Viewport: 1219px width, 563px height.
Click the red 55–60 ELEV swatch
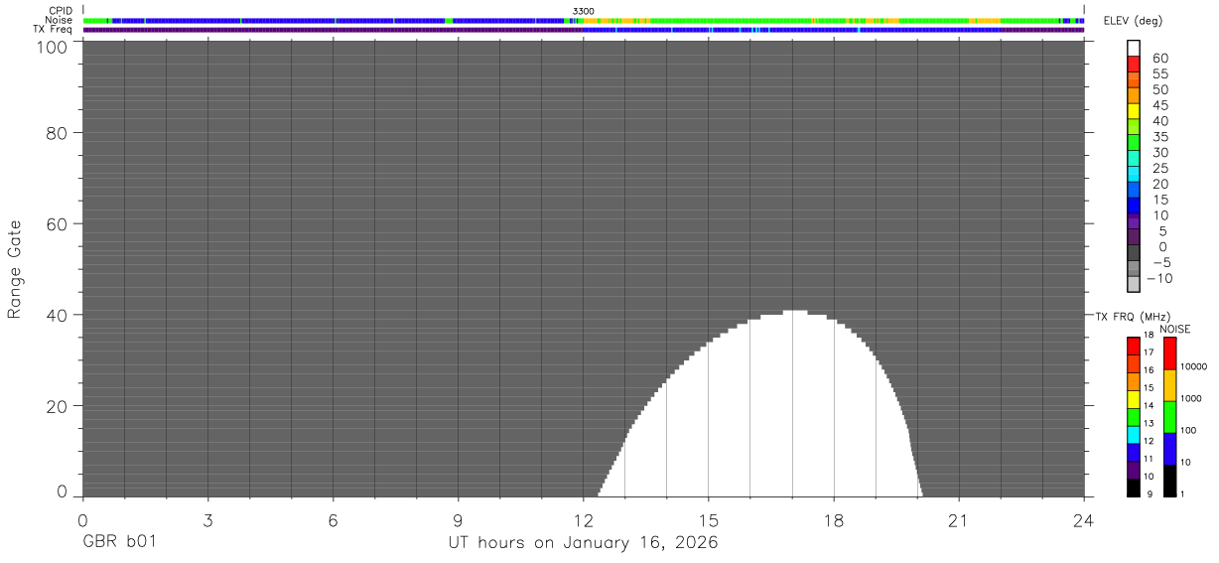click(1134, 66)
